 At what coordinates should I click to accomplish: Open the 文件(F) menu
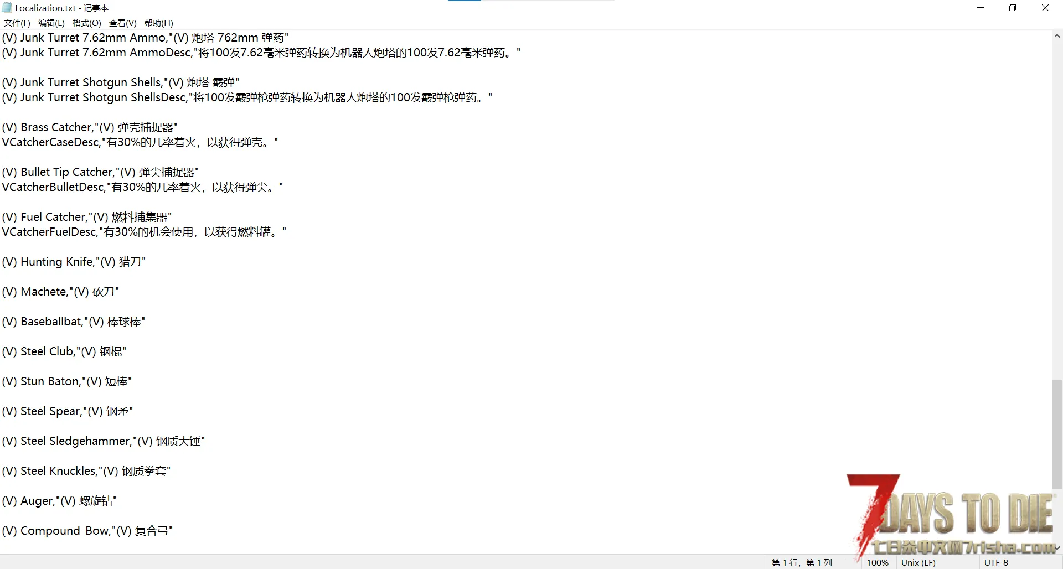point(17,23)
